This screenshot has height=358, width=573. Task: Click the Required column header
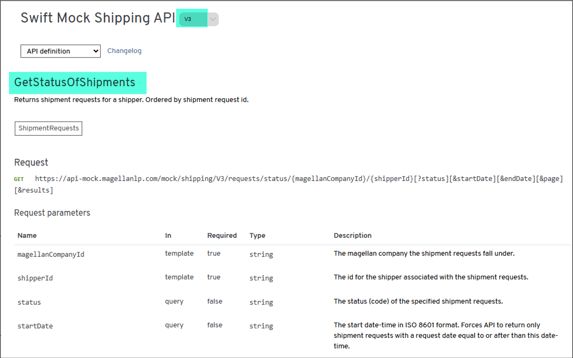(222, 236)
